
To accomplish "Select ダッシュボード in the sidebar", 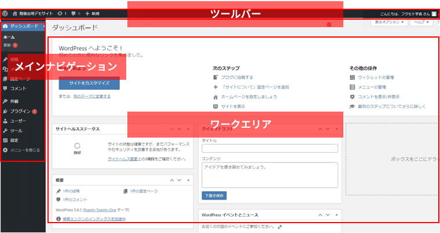I will coord(23,26).
